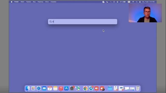Viewport: 166px width, 93px height.
Task: Open the blue folder stack in Dock
Action: 110,88
